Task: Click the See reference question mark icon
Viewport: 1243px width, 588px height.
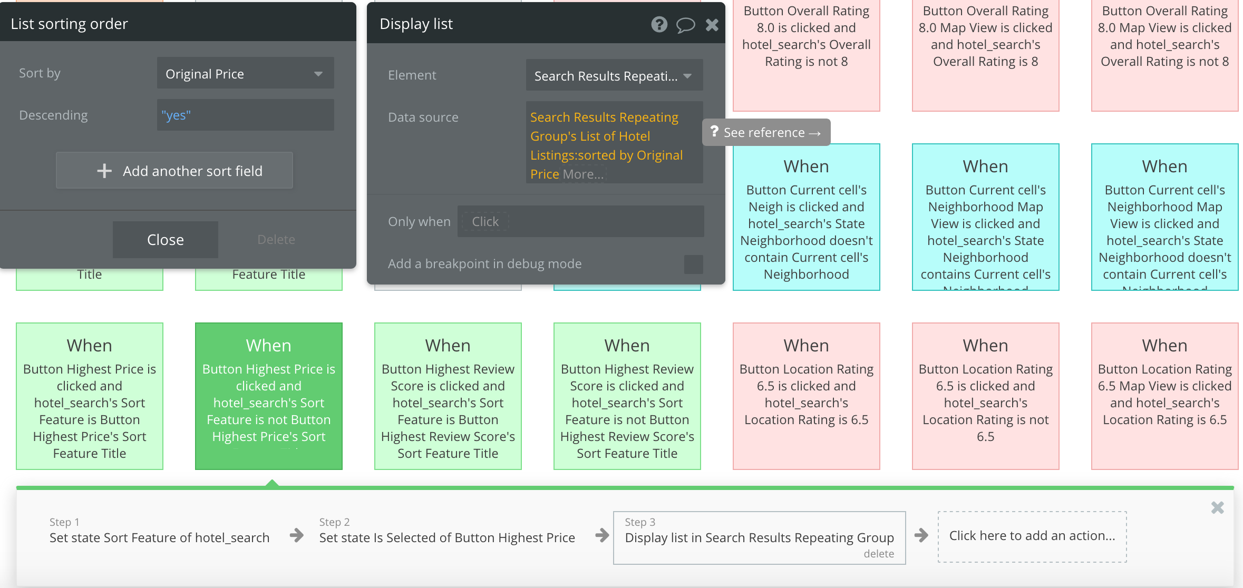Action: (714, 132)
